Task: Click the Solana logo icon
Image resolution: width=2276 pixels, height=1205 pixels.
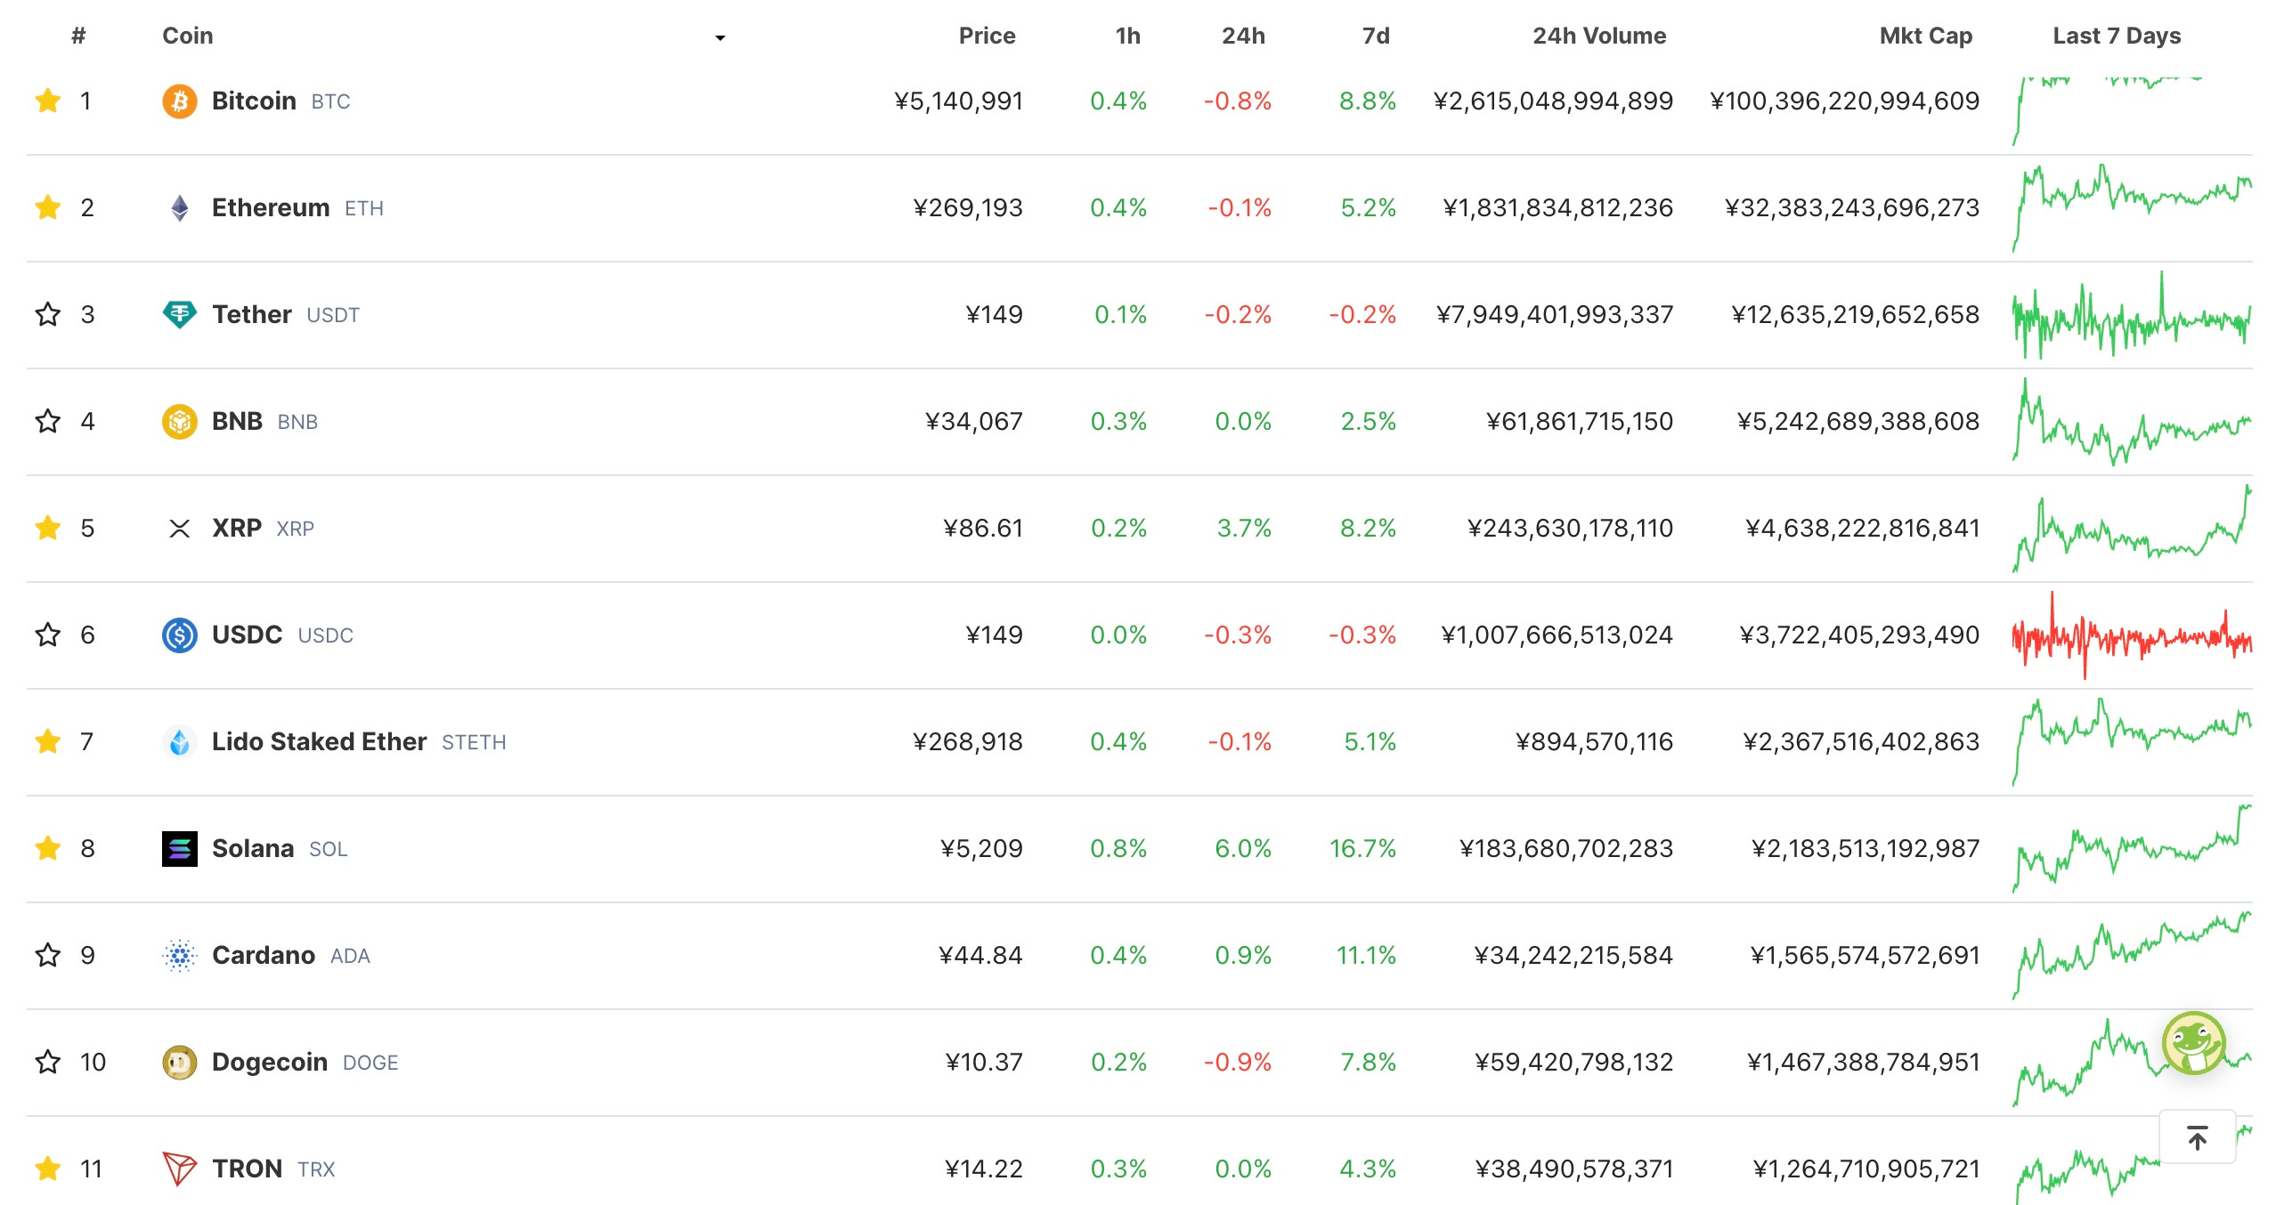Action: 179,849
